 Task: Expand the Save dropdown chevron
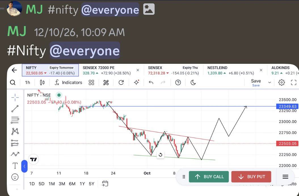(269, 83)
